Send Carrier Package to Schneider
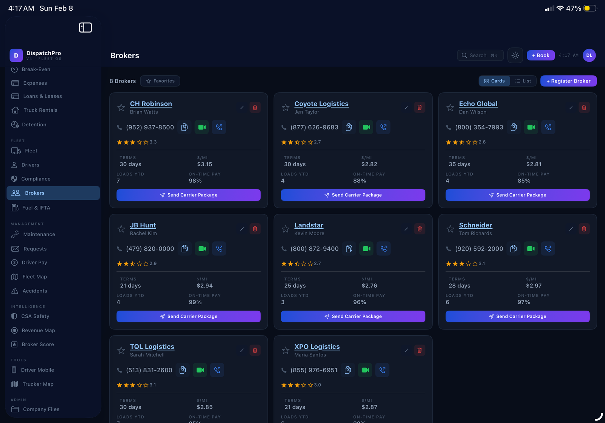 tap(517, 316)
